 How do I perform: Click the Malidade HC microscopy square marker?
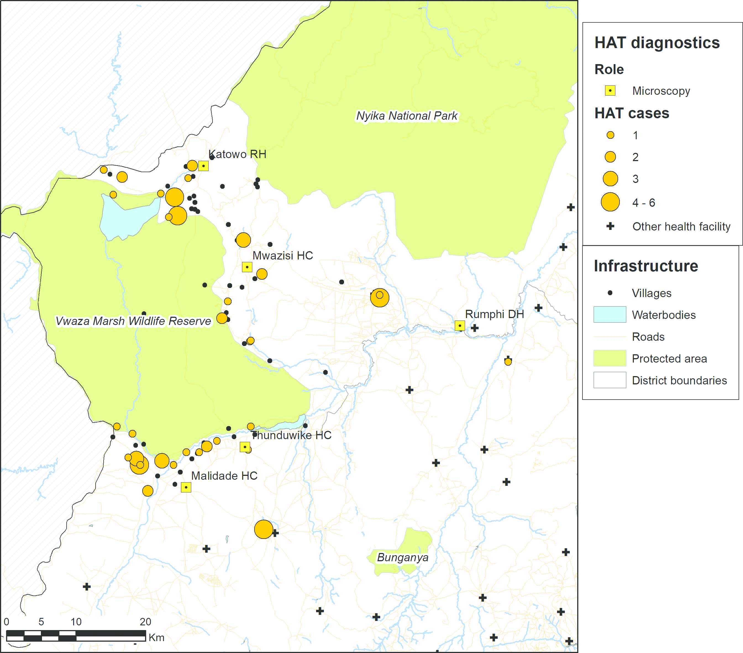tap(186, 487)
